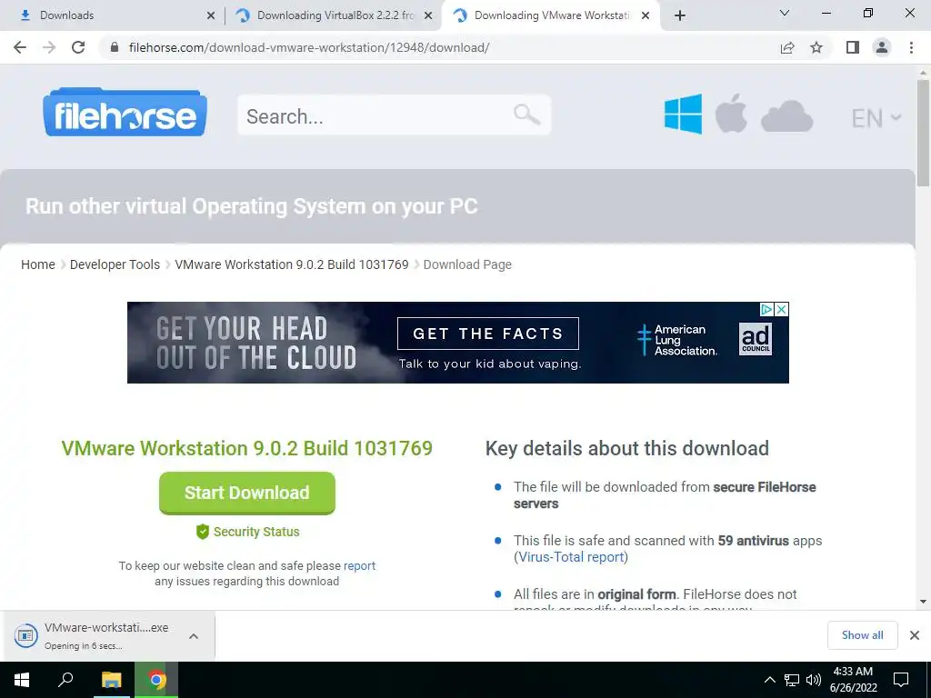Toggle the browser side panel

(x=853, y=47)
